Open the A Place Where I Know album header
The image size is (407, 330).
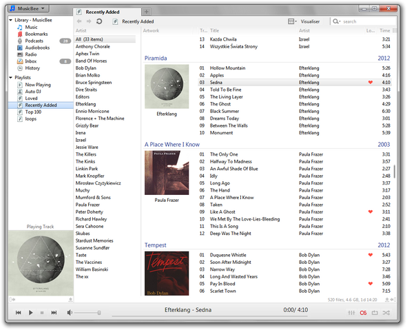[x=172, y=145]
